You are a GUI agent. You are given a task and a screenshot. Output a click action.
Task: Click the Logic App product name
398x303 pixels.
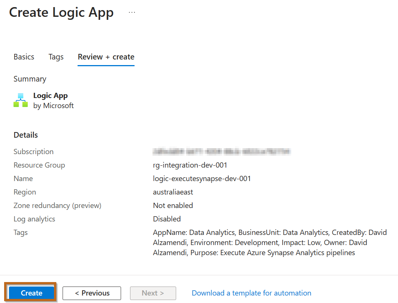pos(50,95)
